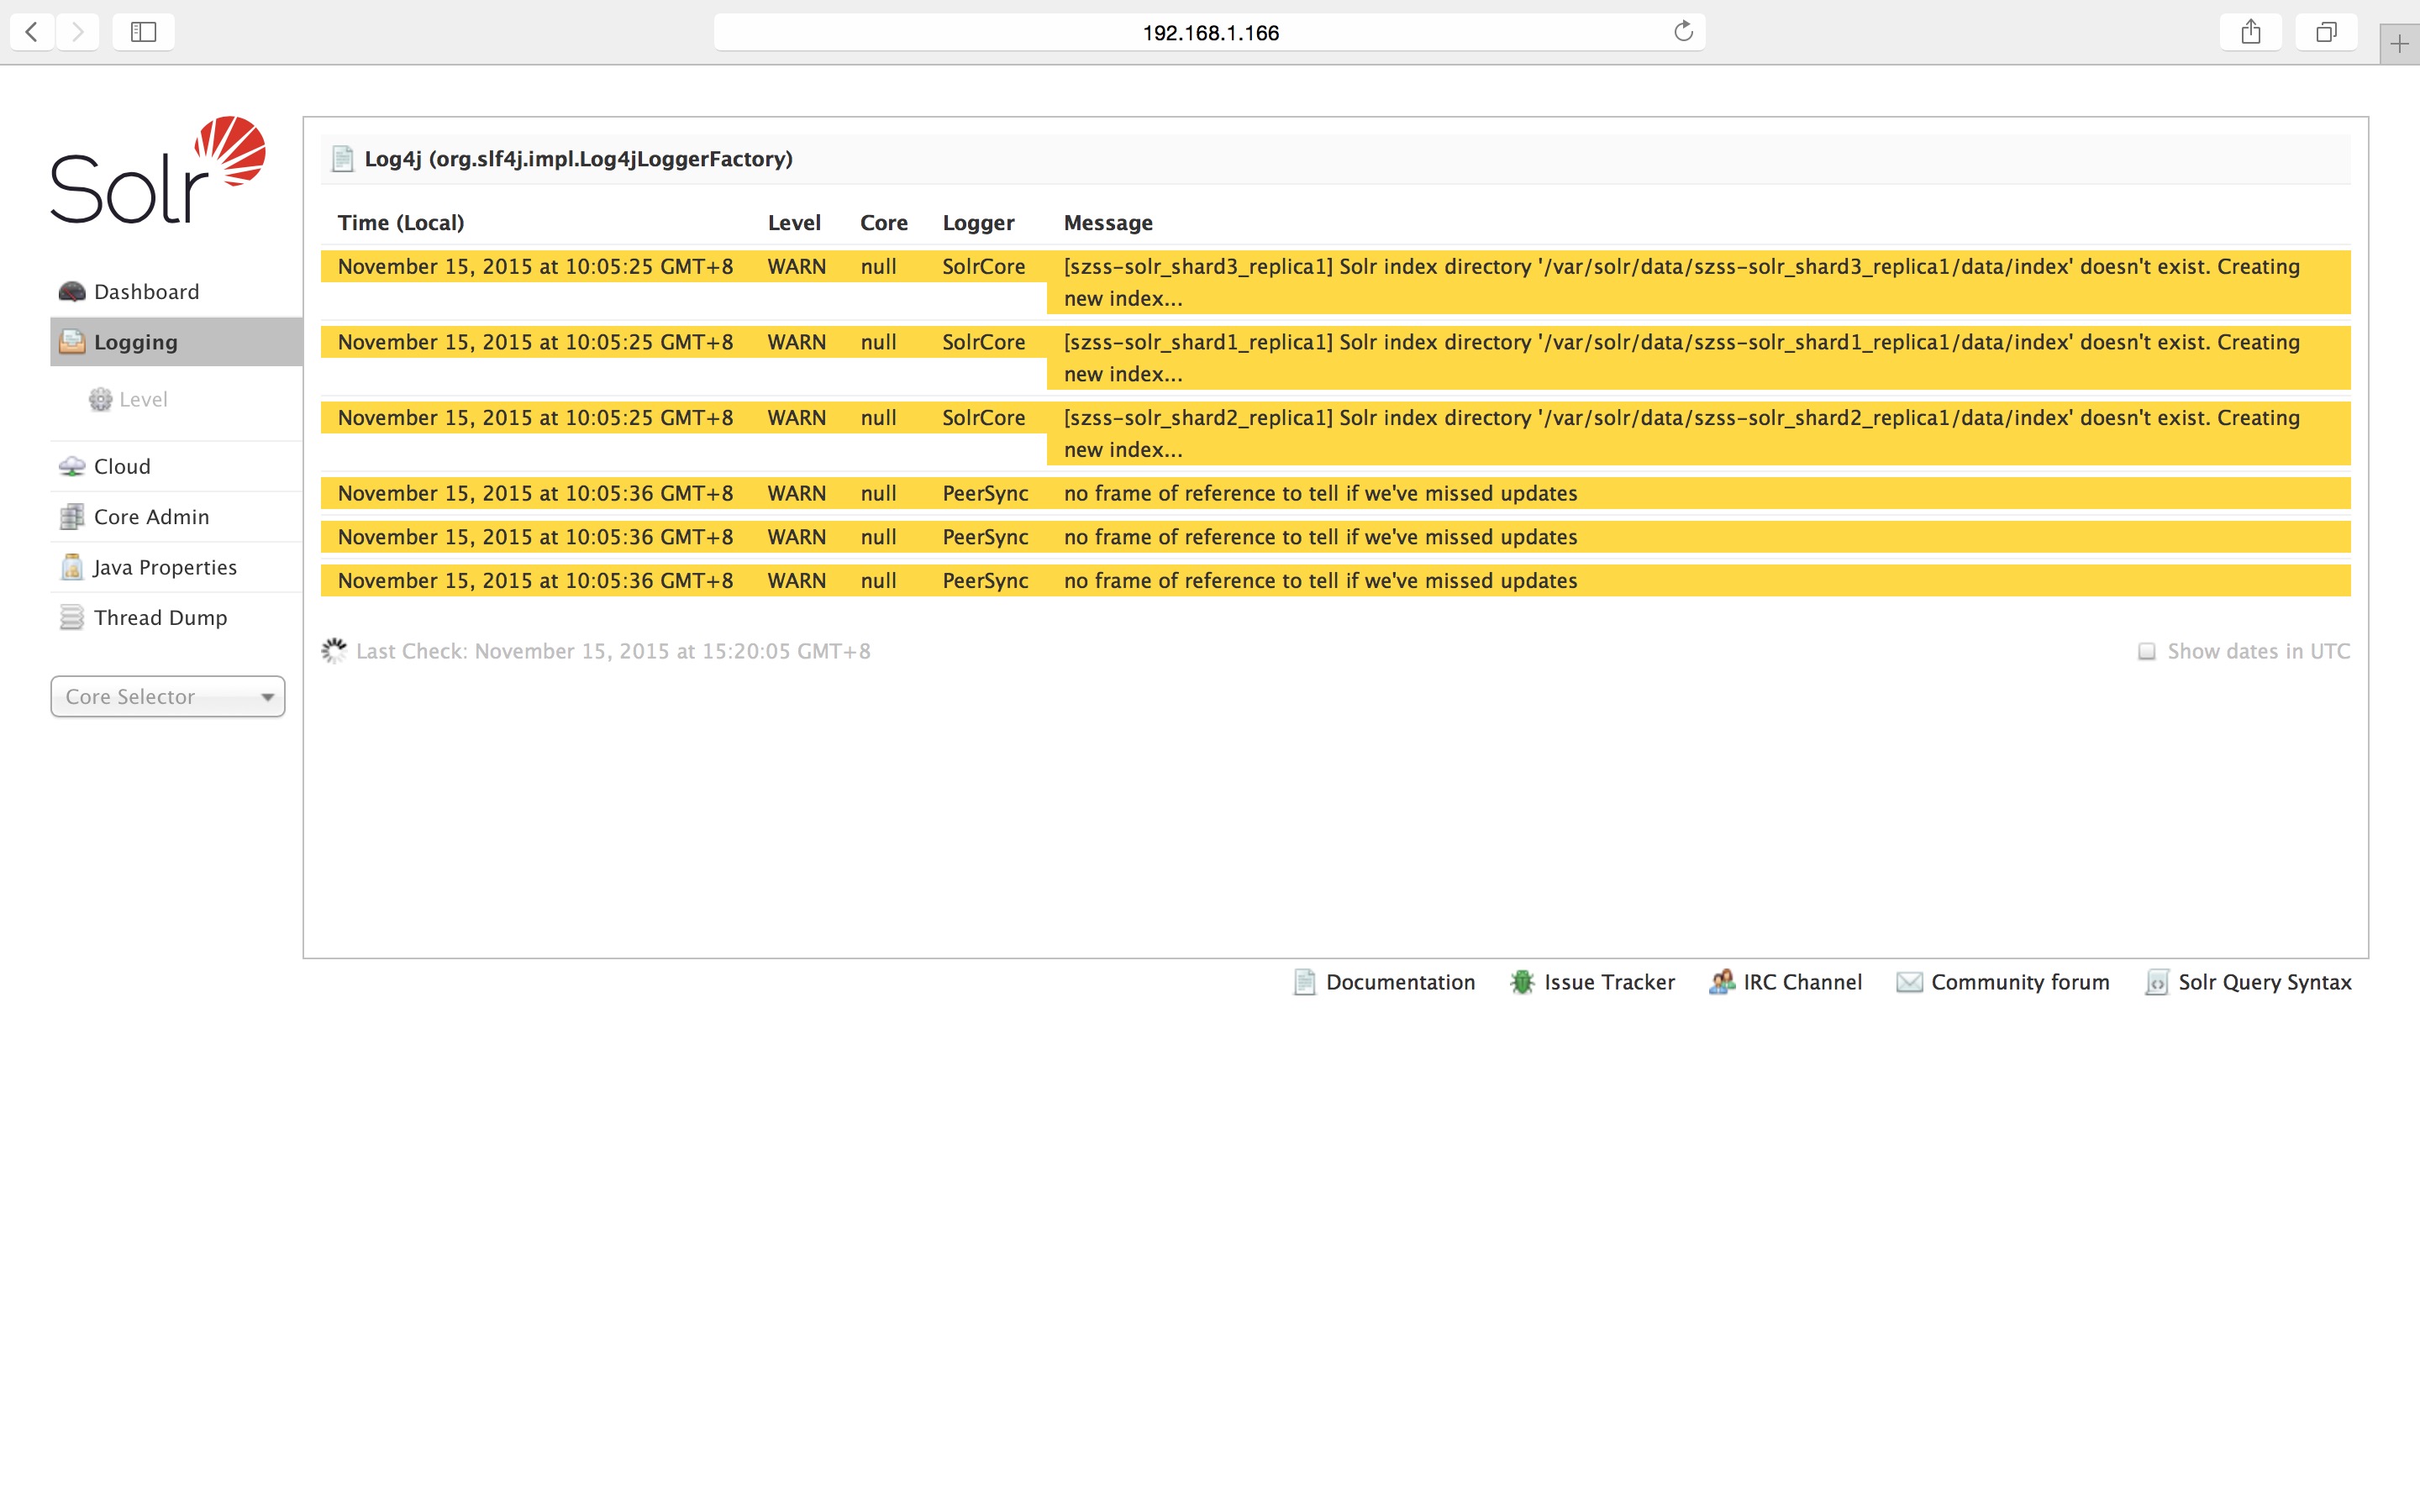The height and width of the screenshot is (1512, 2420).
Task: Click the Log4j document icon in header
Action: pyautogui.click(x=342, y=159)
